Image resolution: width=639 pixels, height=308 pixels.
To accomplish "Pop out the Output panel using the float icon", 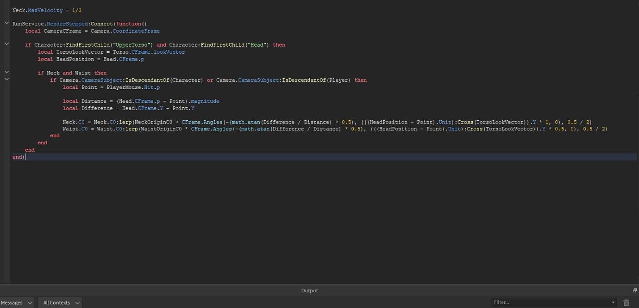I will pos(634,290).
